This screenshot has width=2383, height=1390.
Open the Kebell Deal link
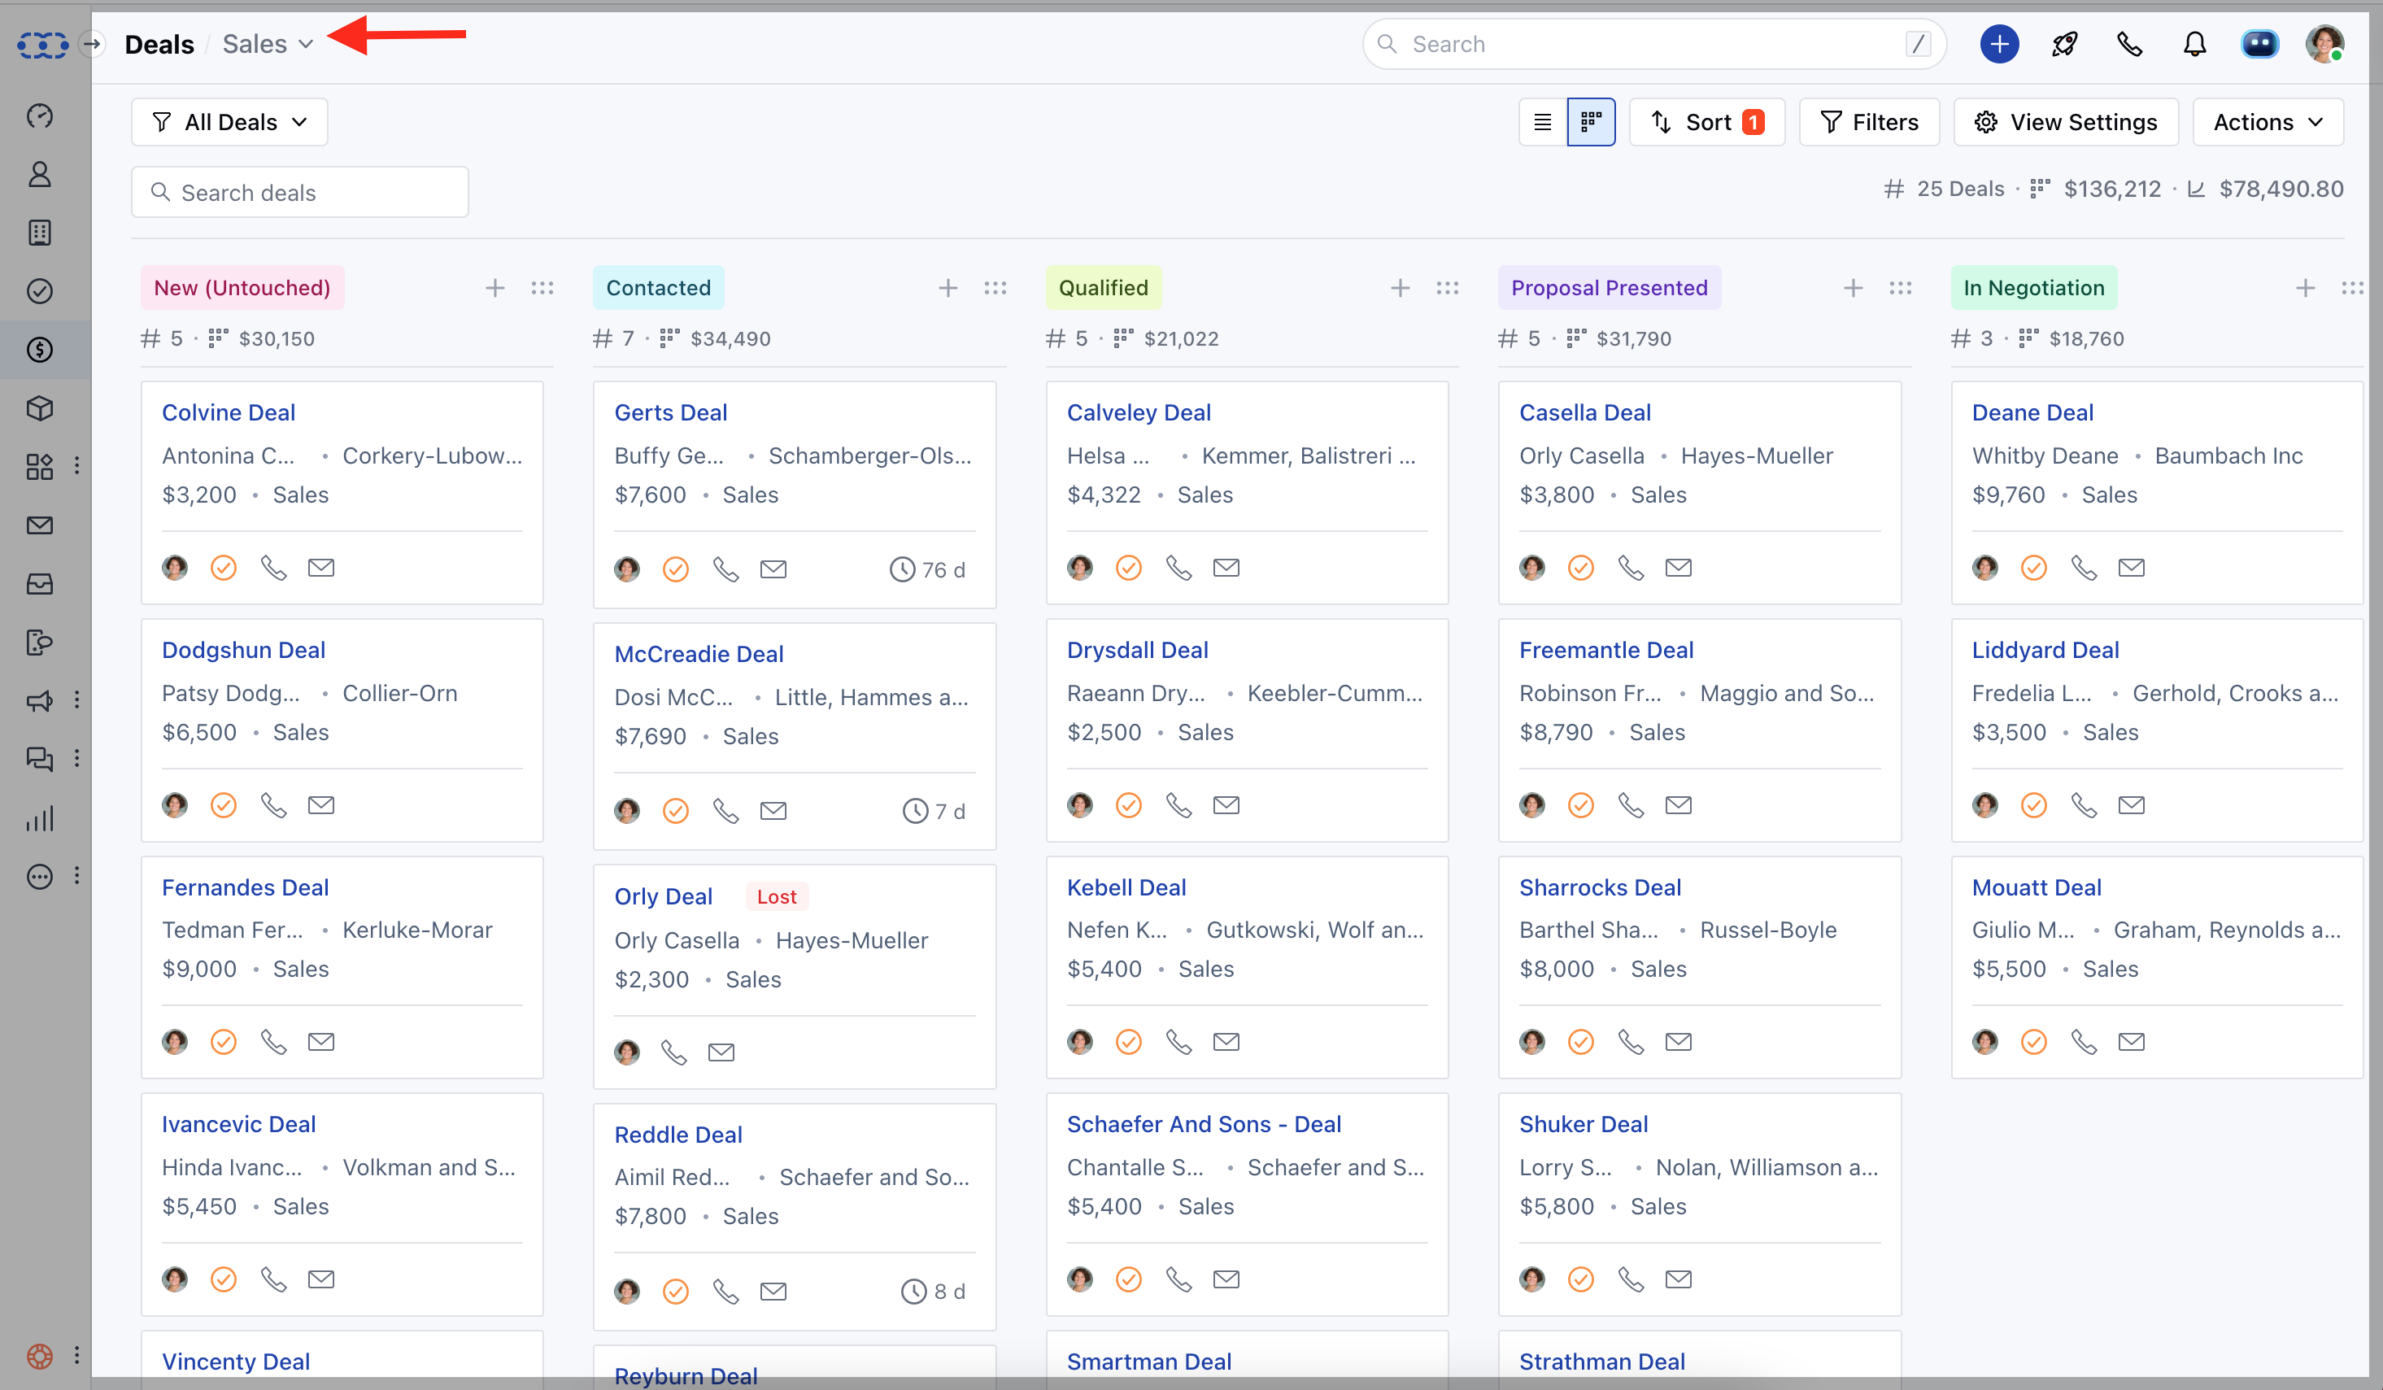(1126, 887)
